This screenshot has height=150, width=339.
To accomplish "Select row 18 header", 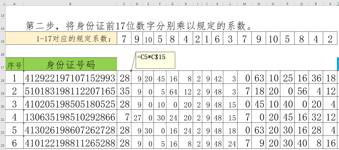I will [x=3, y=77].
